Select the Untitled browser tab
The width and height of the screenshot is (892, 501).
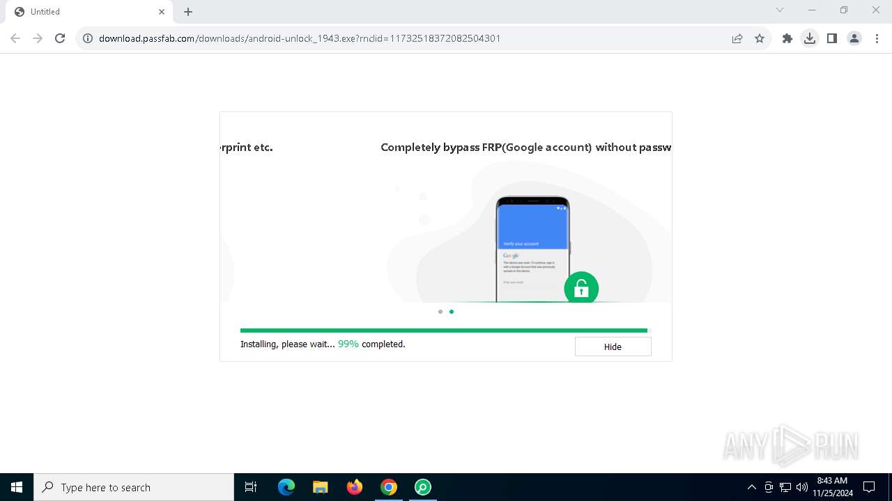pyautogui.click(x=89, y=12)
